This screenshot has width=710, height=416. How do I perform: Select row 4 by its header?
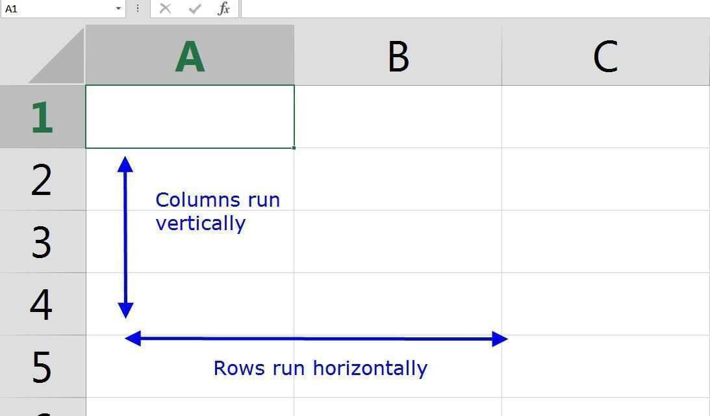(42, 304)
